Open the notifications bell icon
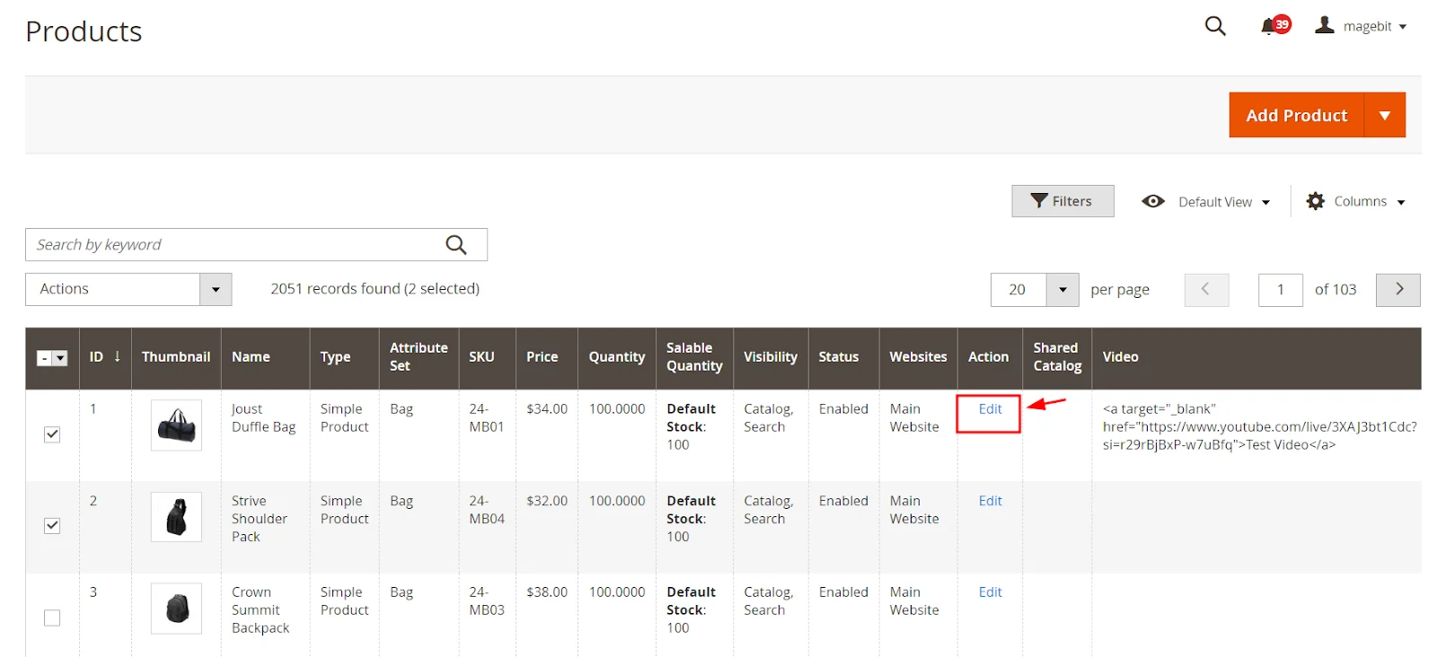The width and height of the screenshot is (1437, 657). pyautogui.click(x=1269, y=26)
